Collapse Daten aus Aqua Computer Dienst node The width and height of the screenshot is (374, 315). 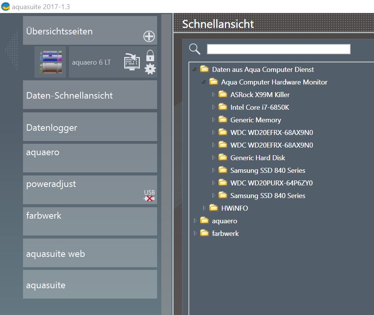pyautogui.click(x=195, y=70)
